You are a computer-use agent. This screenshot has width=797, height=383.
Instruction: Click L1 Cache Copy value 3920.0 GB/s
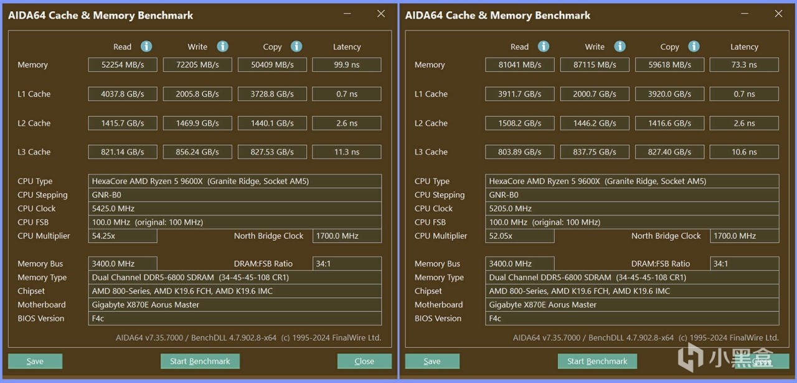tap(669, 94)
